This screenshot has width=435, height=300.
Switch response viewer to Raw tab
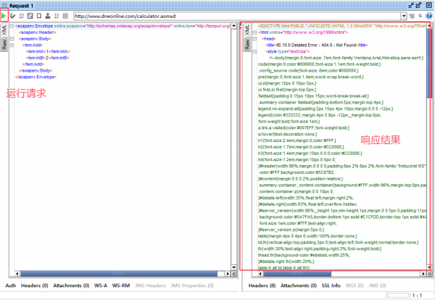[x=247, y=44]
